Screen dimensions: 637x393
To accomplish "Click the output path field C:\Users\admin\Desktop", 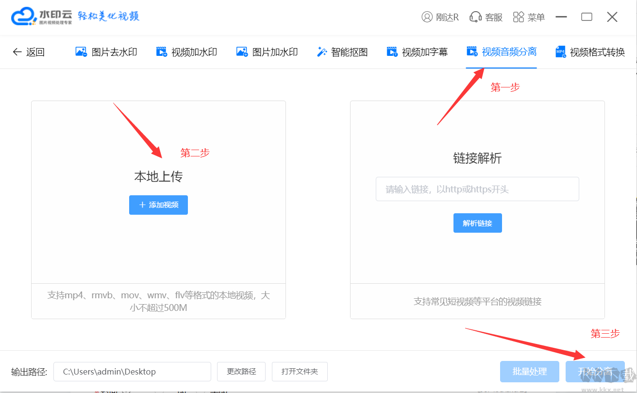I will [x=132, y=372].
